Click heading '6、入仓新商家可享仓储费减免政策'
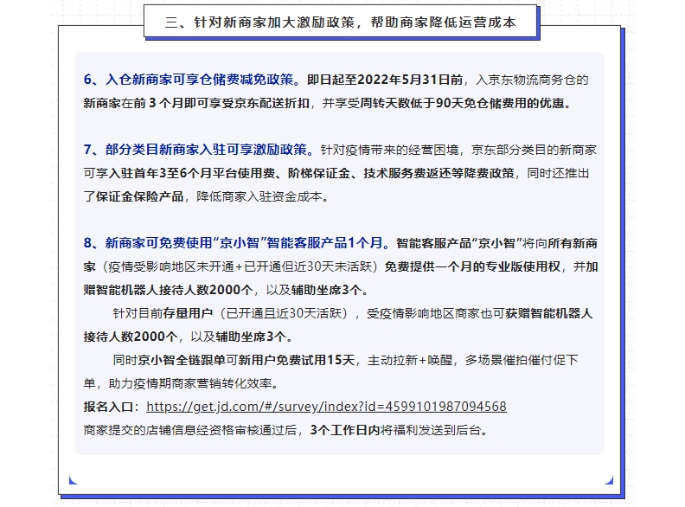 [x=189, y=80]
